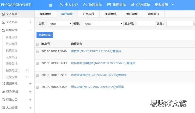Open the 用车申请 process link
This screenshot has width=195, height=113.
pos(97,87)
